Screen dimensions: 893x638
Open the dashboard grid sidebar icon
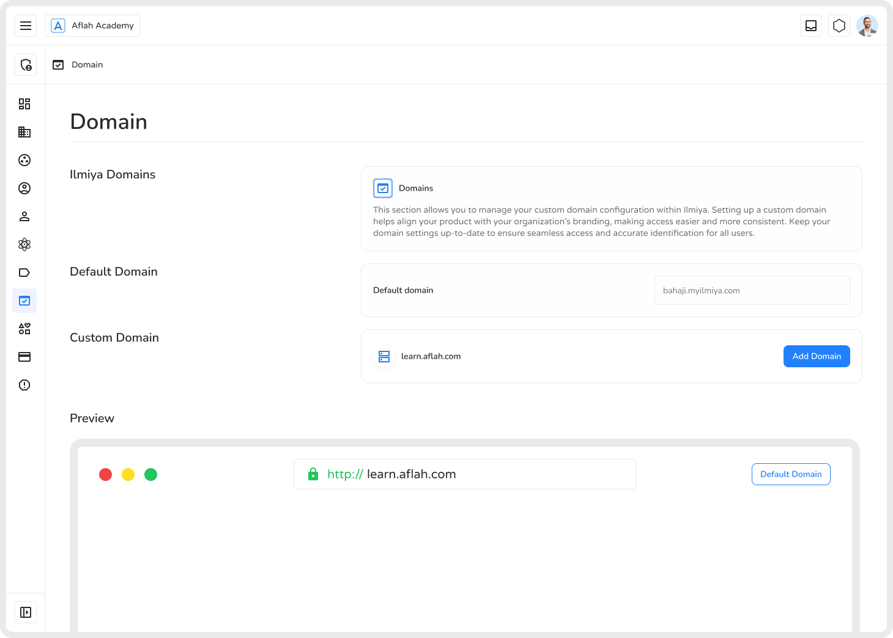point(24,104)
